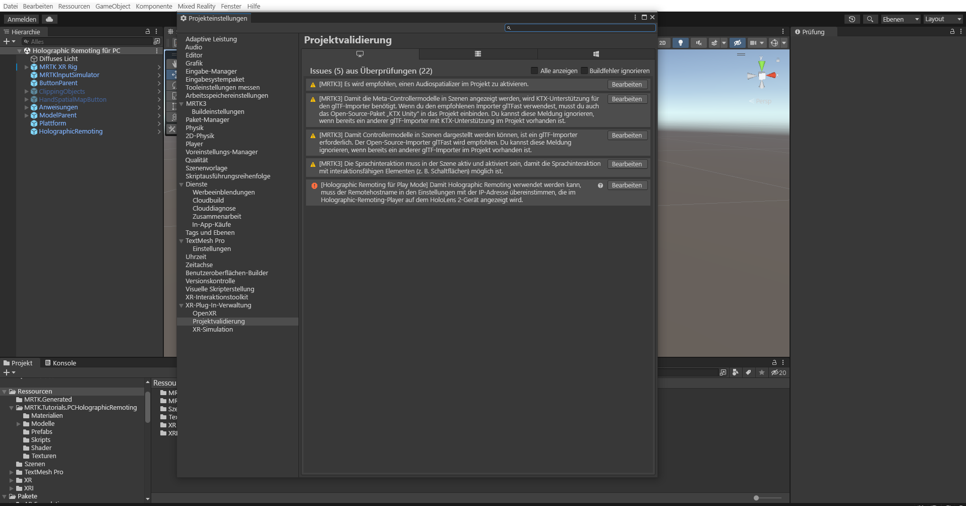Viewport: 966px width, 506px height.
Task: Open the Layout dropdown
Action: pyautogui.click(x=943, y=19)
